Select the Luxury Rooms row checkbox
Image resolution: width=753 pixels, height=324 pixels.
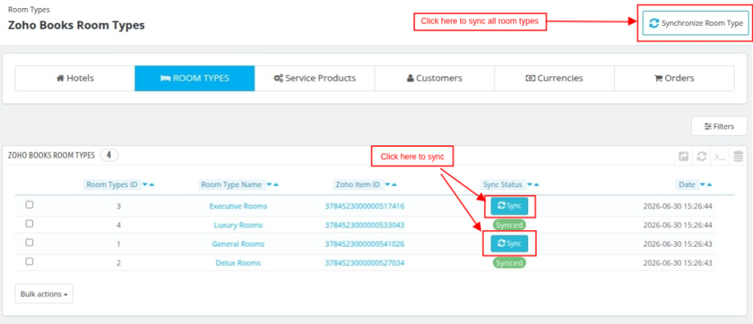[x=29, y=223]
